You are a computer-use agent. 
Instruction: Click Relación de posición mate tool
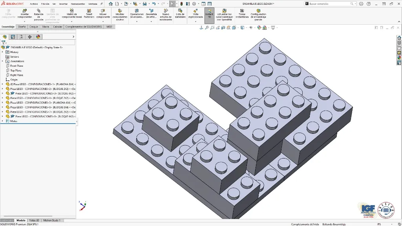[38, 15]
